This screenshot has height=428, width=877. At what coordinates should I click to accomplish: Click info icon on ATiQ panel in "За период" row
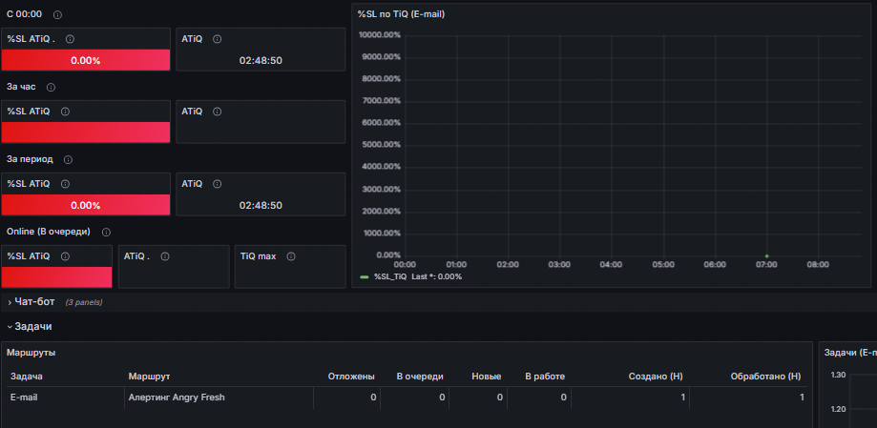pyautogui.click(x=218, y=184)
